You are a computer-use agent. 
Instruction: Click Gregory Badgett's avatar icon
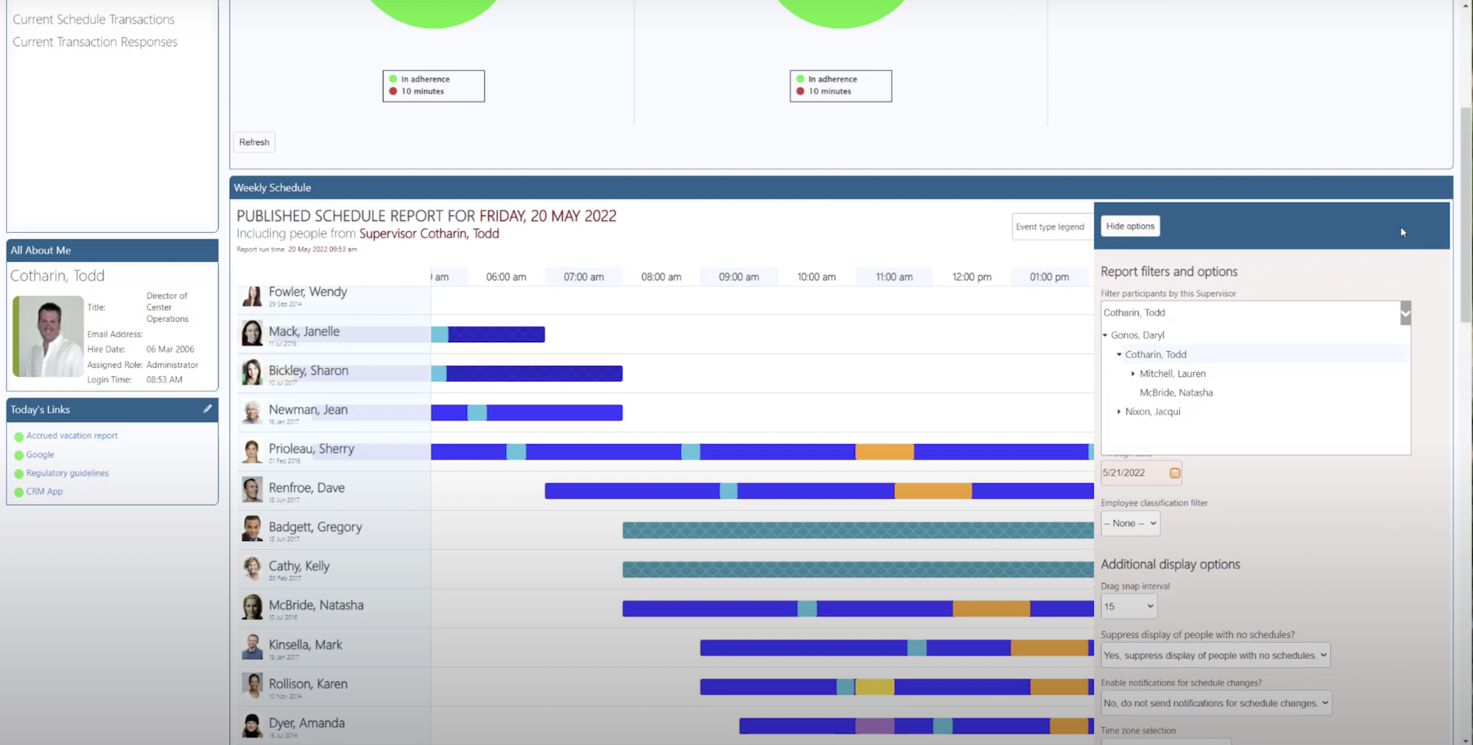point(252,529)
